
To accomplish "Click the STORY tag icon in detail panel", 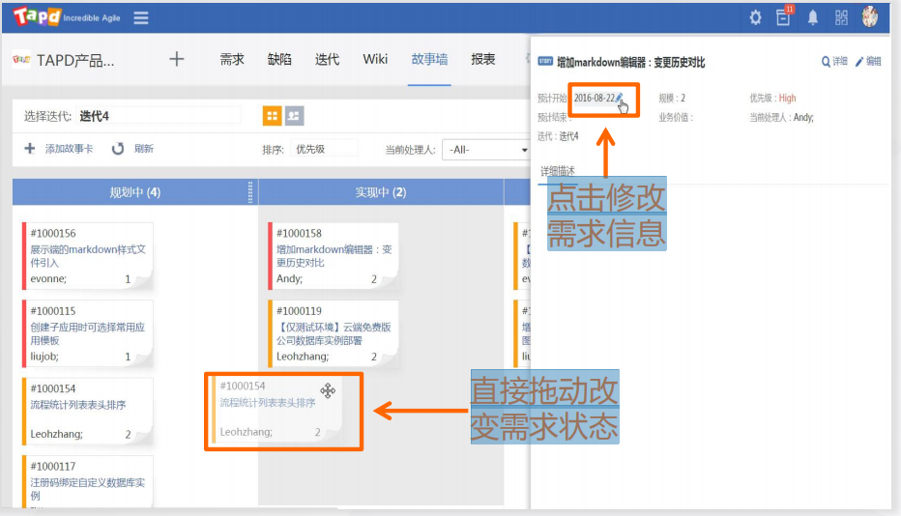I will coord(545,61).
